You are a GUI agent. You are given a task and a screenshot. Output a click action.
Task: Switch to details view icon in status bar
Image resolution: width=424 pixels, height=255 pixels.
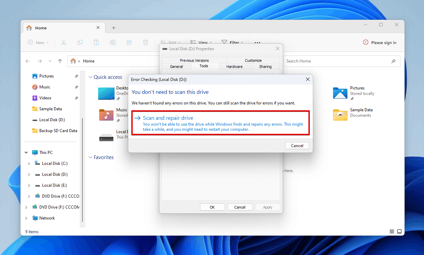click(x=392, y=231)
